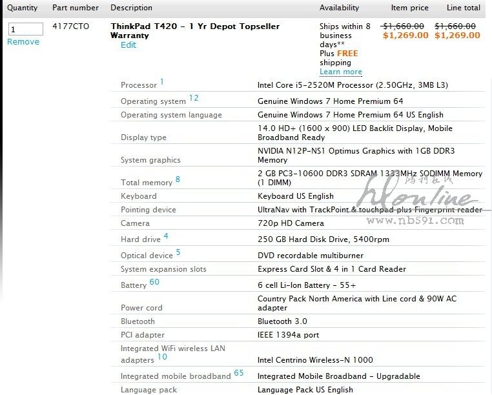Select the part number 4177CTO

pyautogui.click(x=70, y=26)
